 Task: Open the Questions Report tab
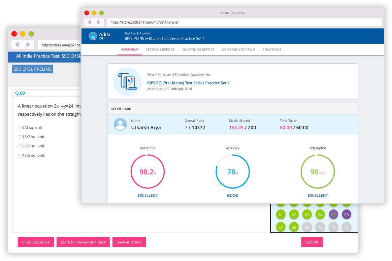tap(198, 49)
